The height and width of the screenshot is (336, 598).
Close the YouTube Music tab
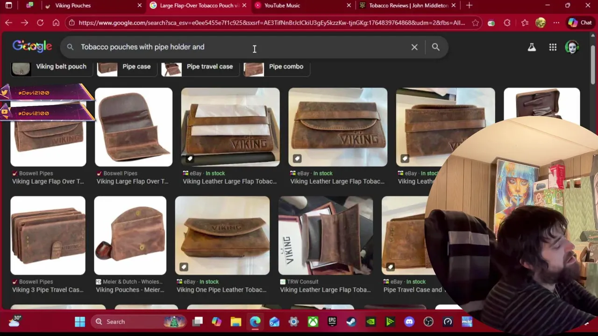point(349,5)
